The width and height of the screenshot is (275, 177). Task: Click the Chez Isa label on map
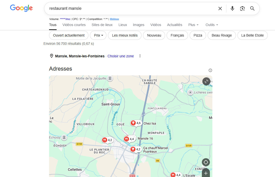click(x=150, y=123)
